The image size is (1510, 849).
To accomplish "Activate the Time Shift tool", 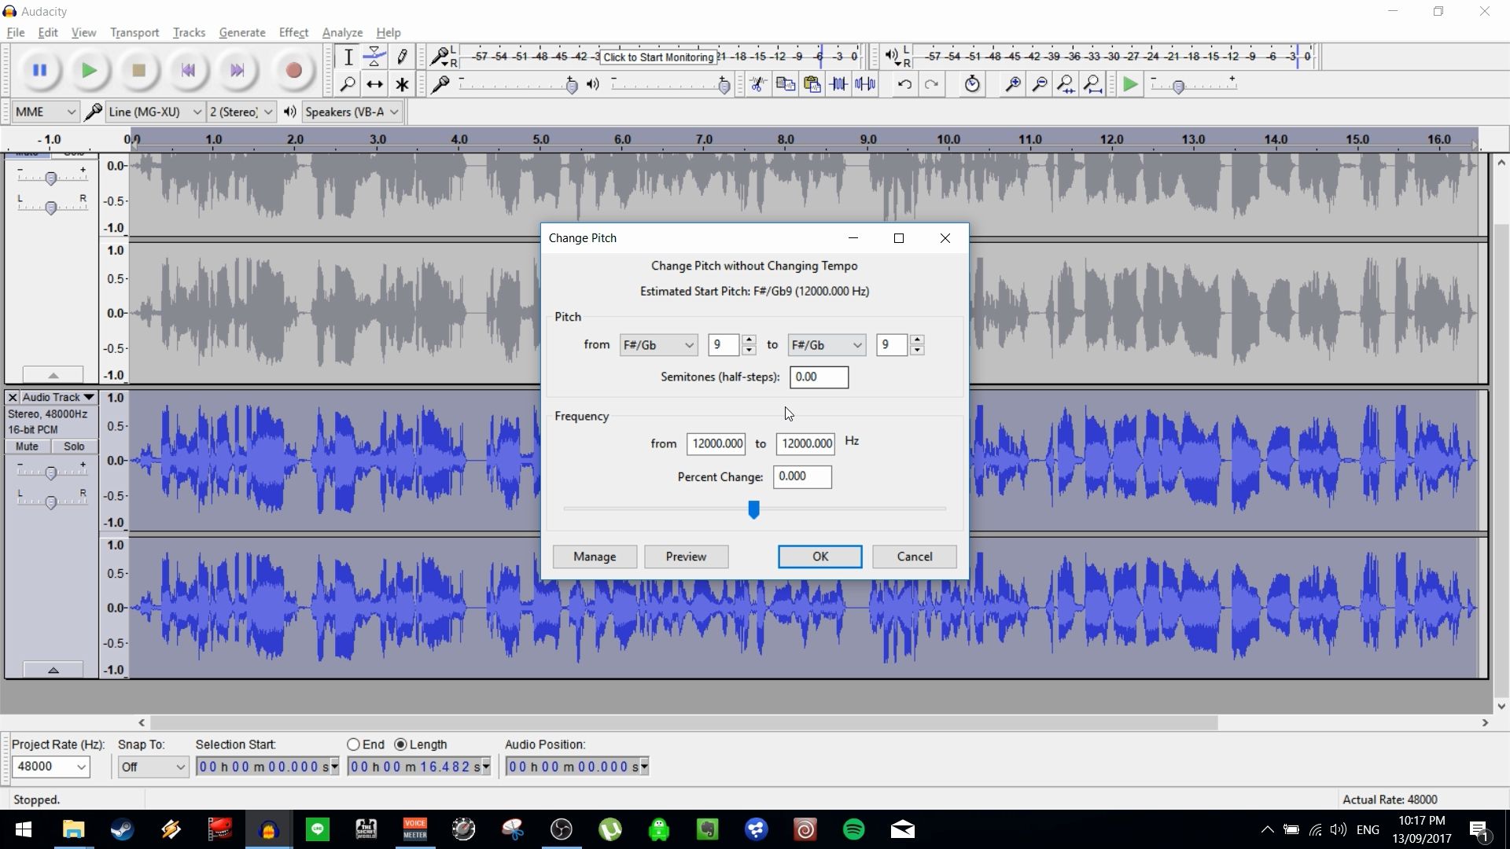I will 375,84.
